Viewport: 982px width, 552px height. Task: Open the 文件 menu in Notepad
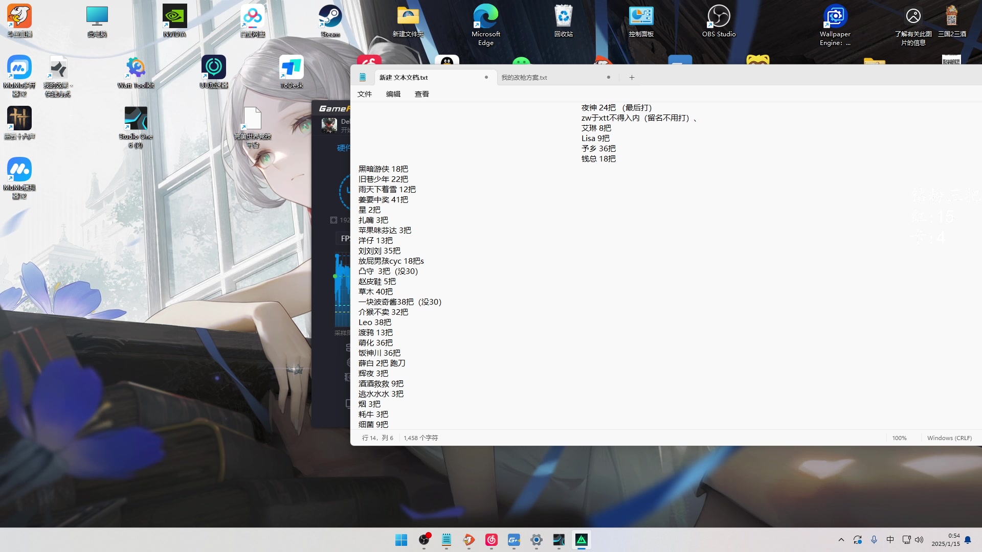365,94
